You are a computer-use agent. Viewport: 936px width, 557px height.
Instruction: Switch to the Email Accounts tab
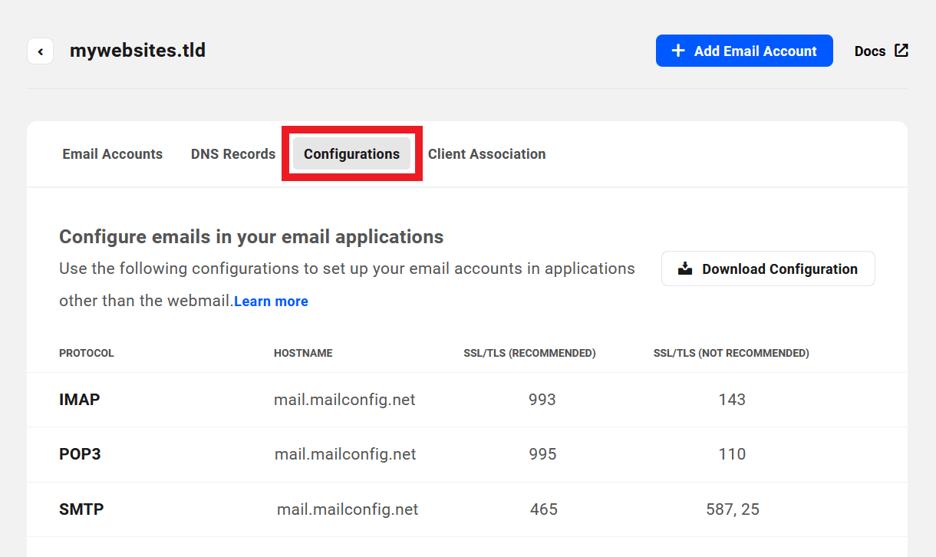tap(112, 153)
